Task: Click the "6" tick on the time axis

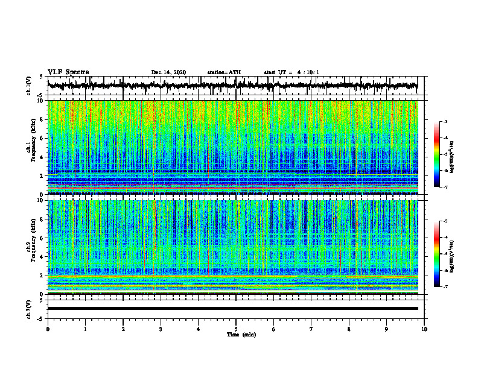Action: pos(274,329)
